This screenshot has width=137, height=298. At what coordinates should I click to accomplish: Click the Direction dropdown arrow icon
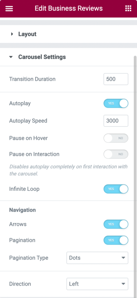click(123, 284)
